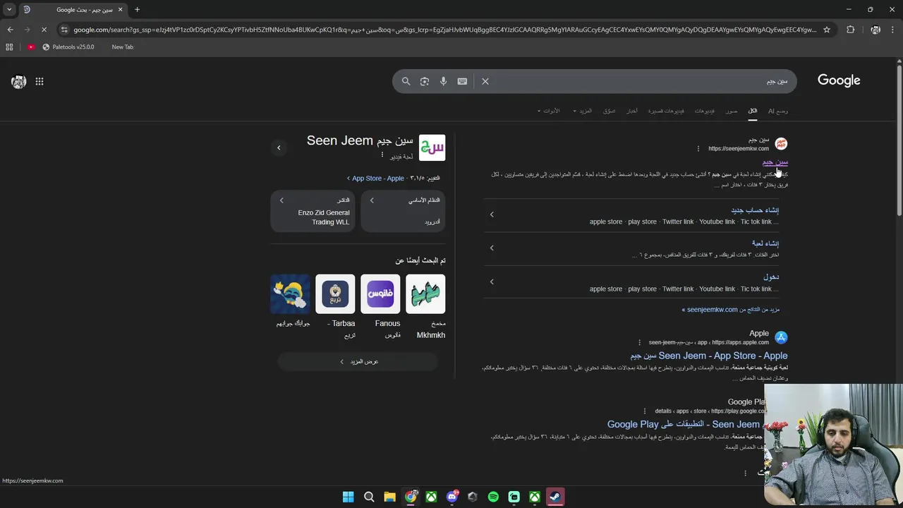Click the Chrome address bar URL
This screenshot has width=903, height=508.
point(444,30)
